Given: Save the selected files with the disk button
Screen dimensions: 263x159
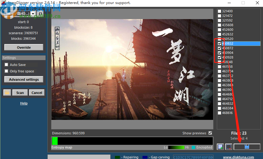Looking at the screenshot, I should [247, 147].
